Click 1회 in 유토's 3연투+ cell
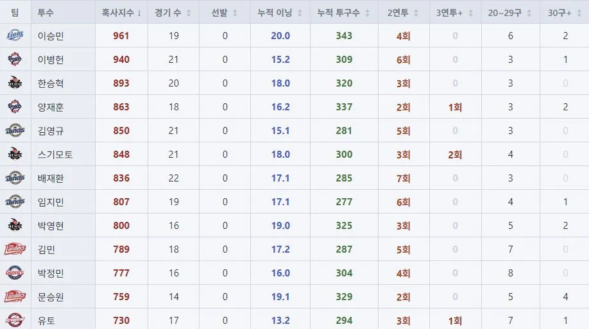 pos(455,321)
